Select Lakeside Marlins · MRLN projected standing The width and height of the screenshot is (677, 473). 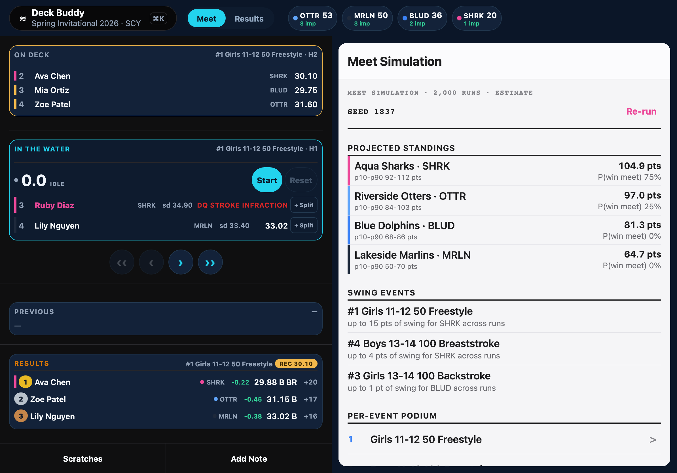tap(504, 259)
